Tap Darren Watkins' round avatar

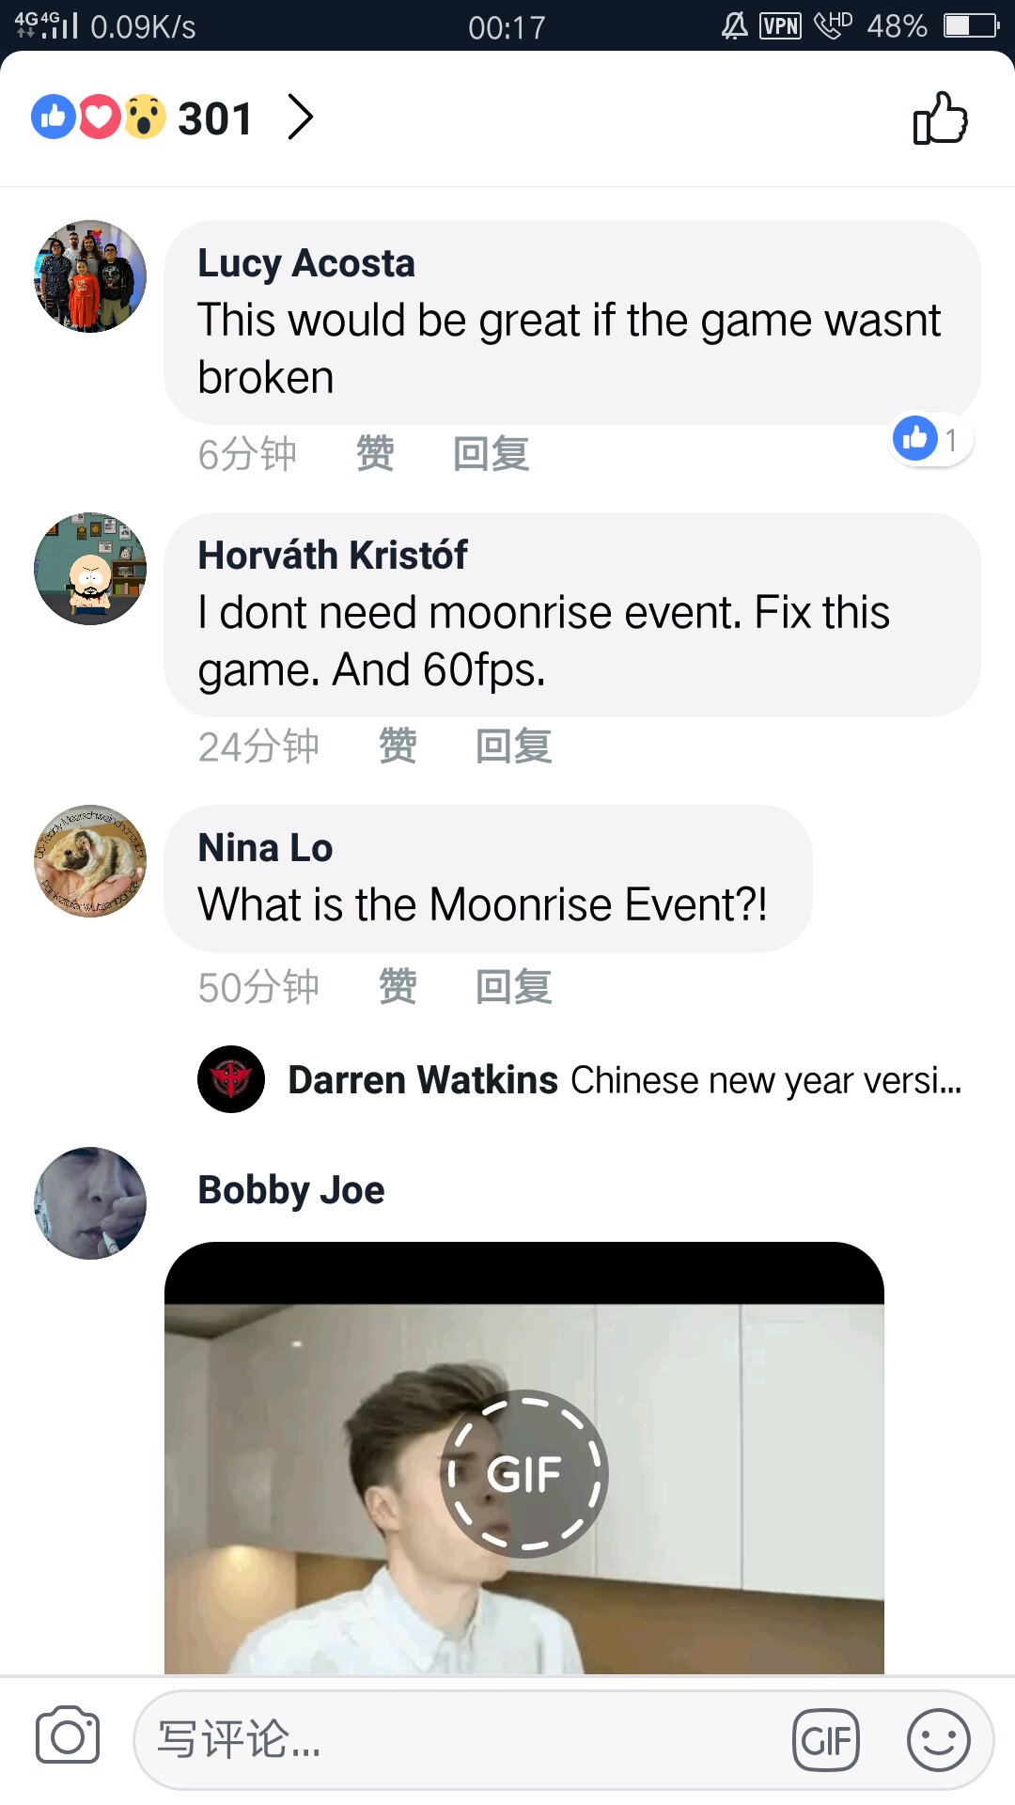pos(231,1079)
